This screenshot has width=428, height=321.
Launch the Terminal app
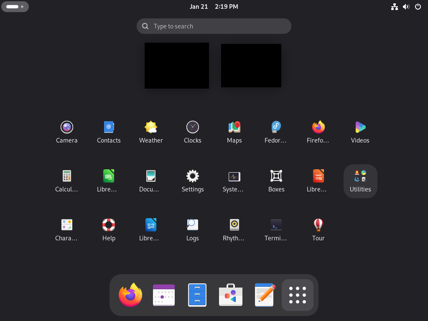pos(276,230)
